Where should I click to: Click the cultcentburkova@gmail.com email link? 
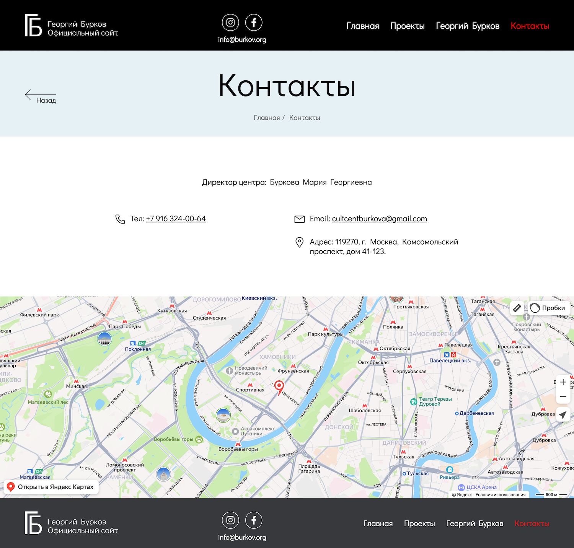tap(380, 219)
